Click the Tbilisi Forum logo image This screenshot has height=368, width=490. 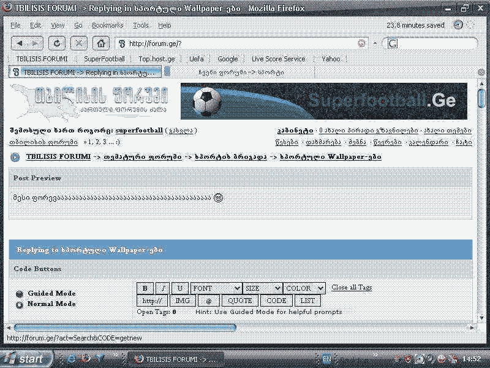click(x=89, y=101)
